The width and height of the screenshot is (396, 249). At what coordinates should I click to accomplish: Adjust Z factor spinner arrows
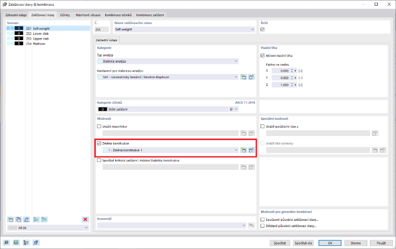[292, 85]
